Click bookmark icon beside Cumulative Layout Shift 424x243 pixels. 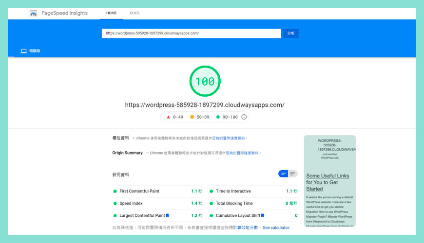coord(263,215)
